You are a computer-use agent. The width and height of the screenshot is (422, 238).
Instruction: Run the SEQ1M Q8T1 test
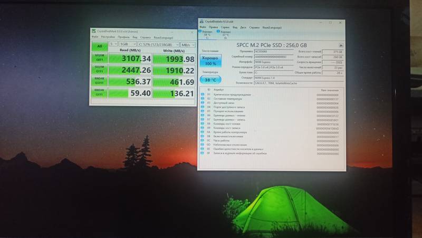(99, 57)
